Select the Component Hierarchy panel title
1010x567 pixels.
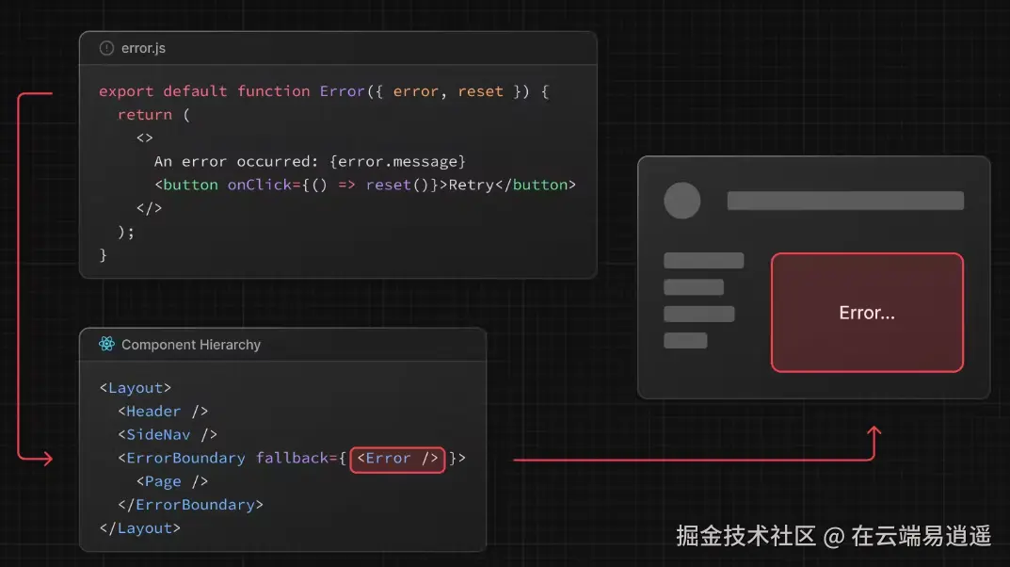(x=191, y=345)
